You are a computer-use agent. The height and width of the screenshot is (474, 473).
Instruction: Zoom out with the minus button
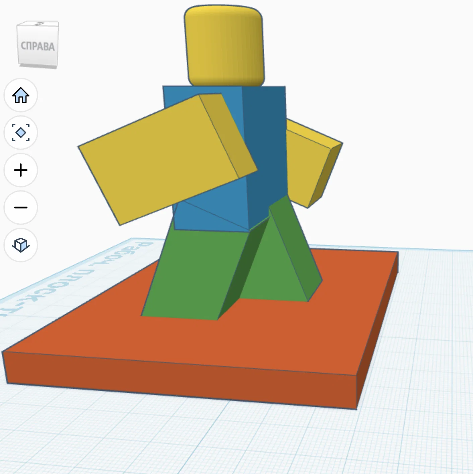(21, 208)
